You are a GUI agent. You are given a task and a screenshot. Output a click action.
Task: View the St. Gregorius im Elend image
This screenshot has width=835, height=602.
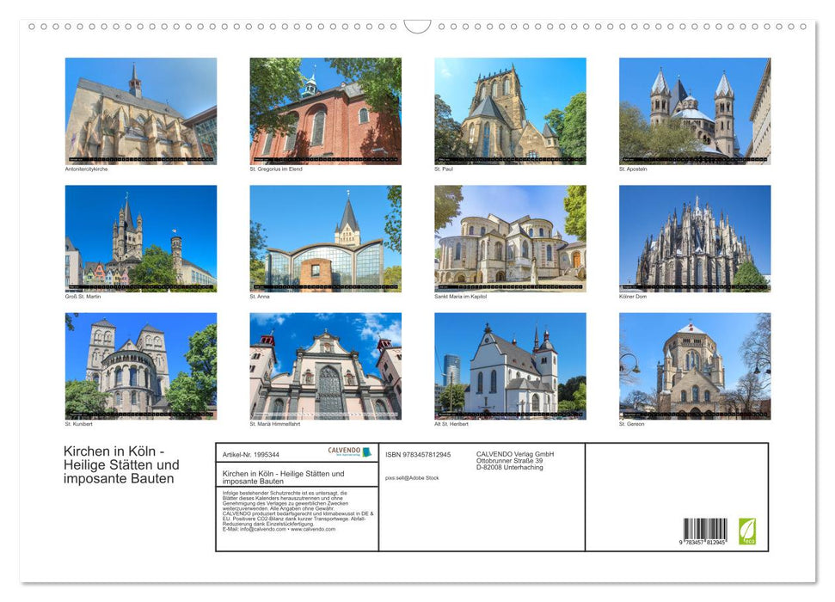point(323,110)
